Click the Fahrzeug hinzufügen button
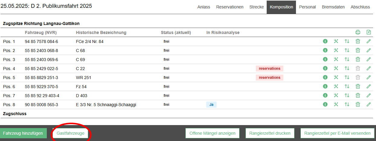The image size is (376, 141). click(24, 133)
